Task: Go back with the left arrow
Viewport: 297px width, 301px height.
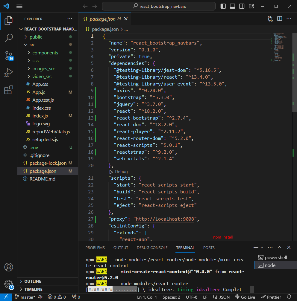Action: pos(85,6)
